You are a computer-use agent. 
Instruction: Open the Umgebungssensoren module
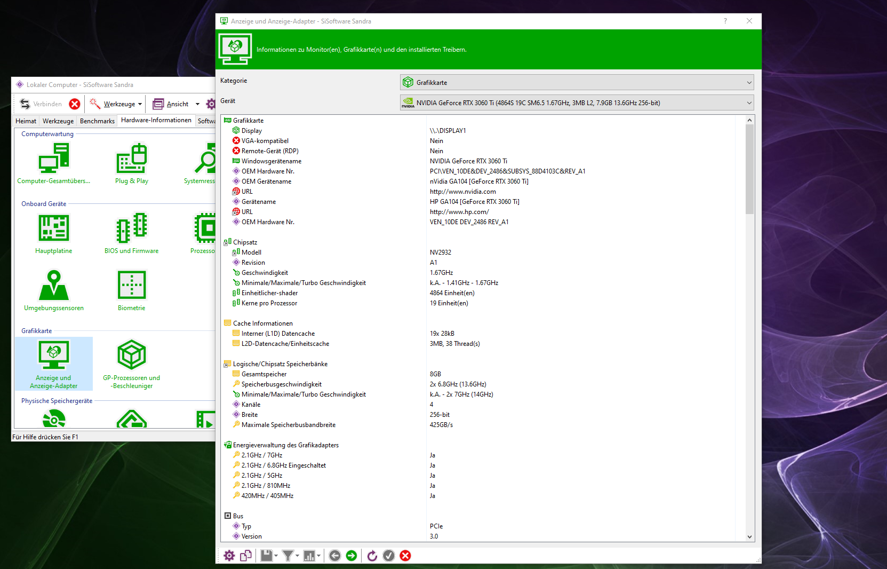point(54,291)
